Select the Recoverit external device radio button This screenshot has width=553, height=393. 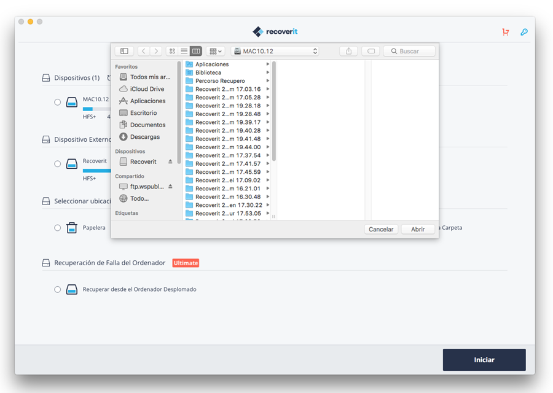pos(58,164)
